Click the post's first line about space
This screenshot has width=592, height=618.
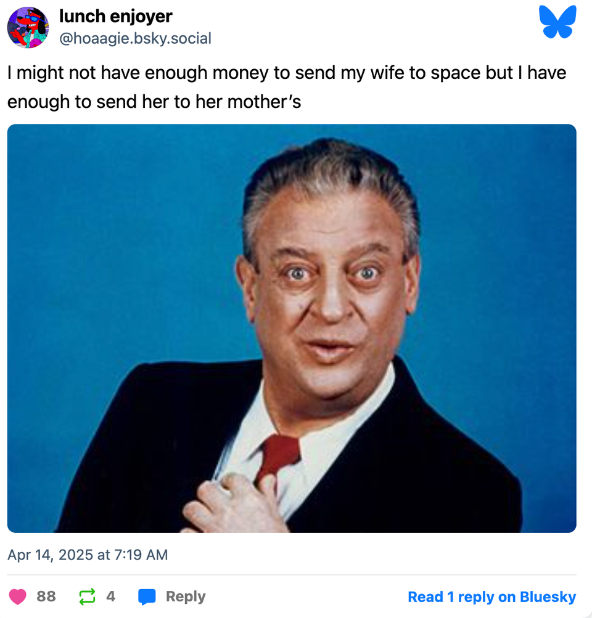(287, 73)
